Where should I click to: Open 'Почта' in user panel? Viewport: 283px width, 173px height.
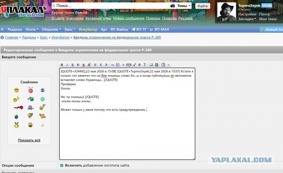tap(264, 14)
